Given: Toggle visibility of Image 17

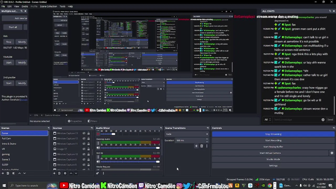Looking at the screenshot, I should (x=84, y=149).
